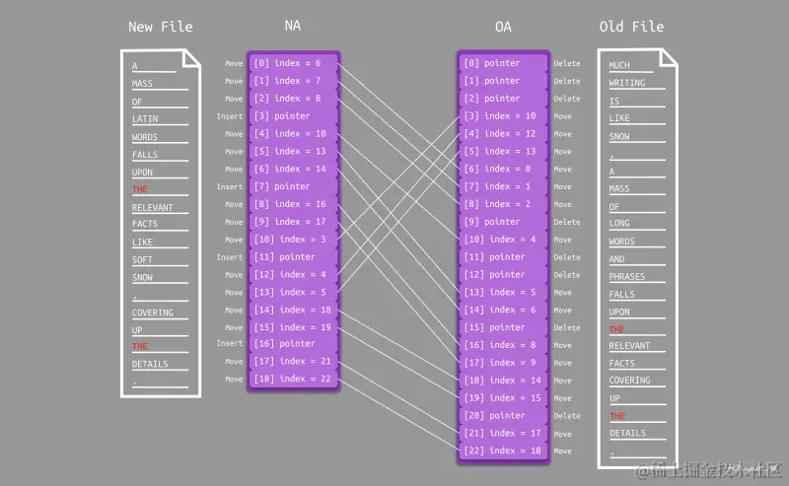Click "SNOW" in the Old File document

pyautogui.click(x=619, y=136)
